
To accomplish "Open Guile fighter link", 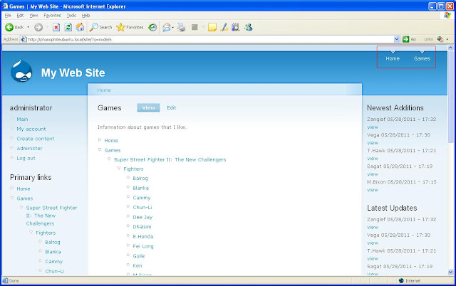I will [x=139, y=256].
